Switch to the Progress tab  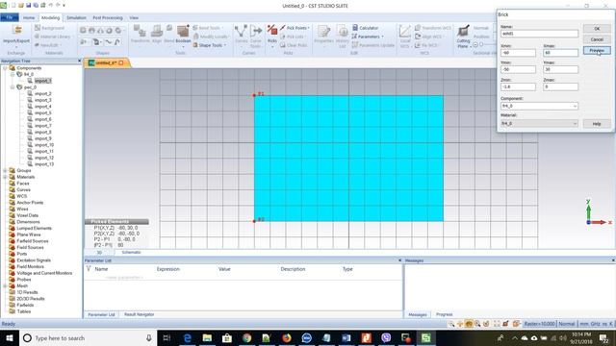click(445, 314)
